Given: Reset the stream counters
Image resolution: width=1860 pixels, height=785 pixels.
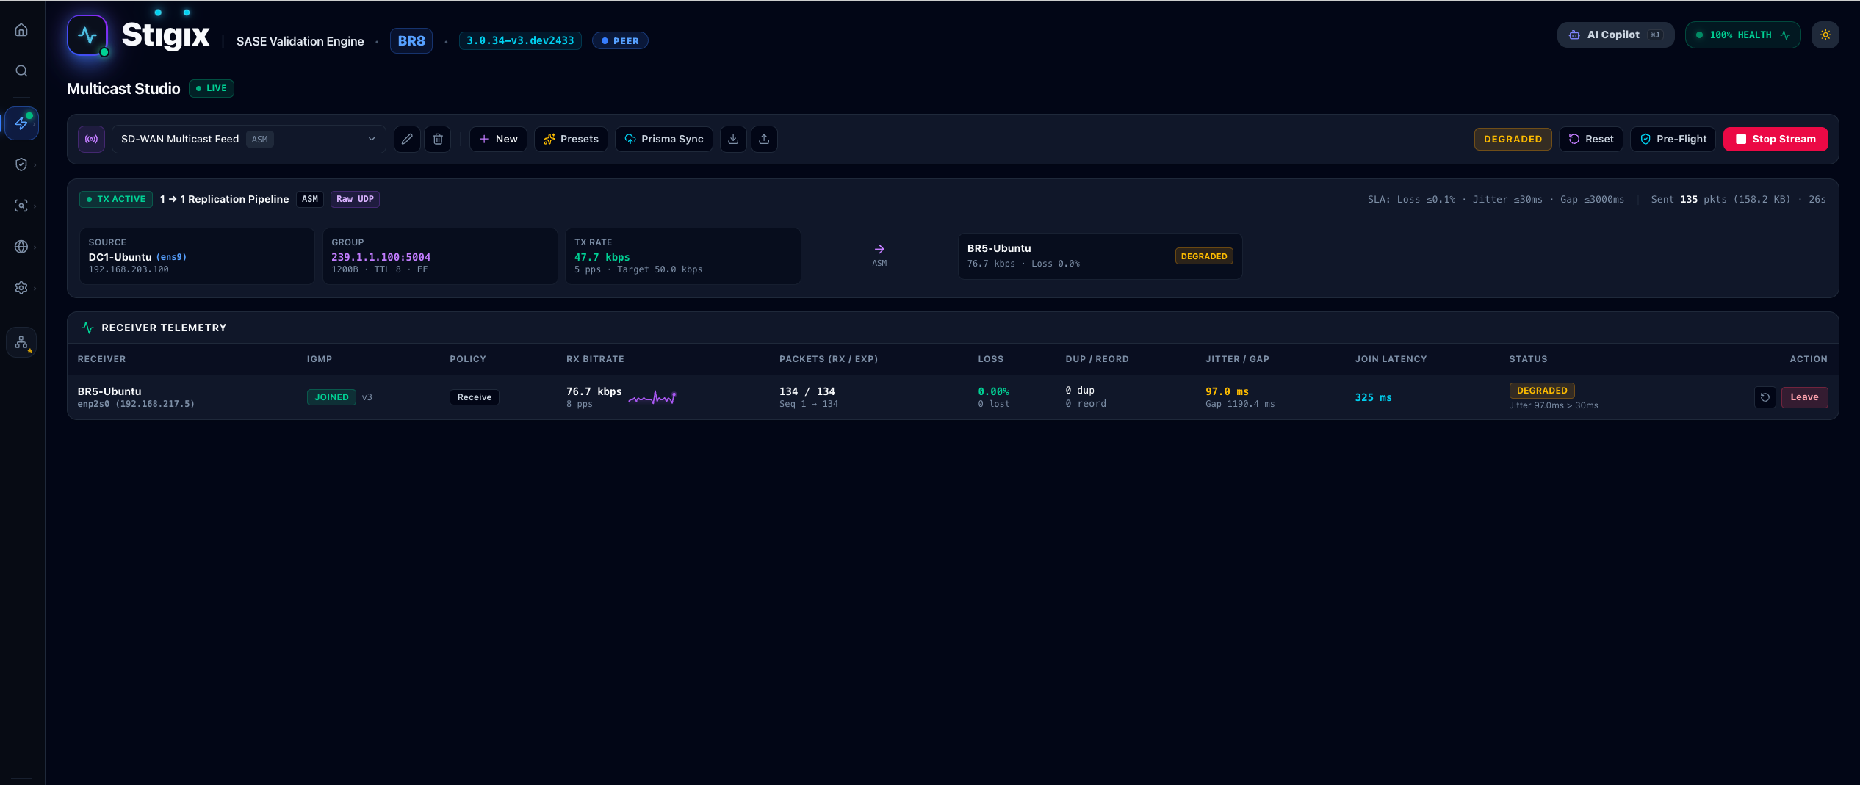Looking at the screenshot, I should [x=1591, y=139].
